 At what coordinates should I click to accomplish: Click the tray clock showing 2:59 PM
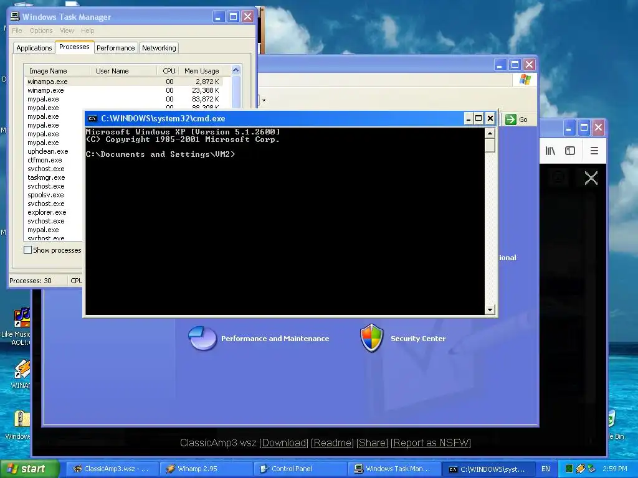click(x=615, y=469)
